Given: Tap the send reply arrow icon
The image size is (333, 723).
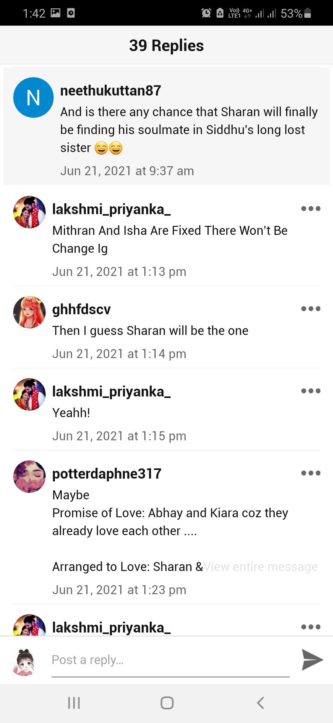Looking at the screenshot, I should 312,660.
